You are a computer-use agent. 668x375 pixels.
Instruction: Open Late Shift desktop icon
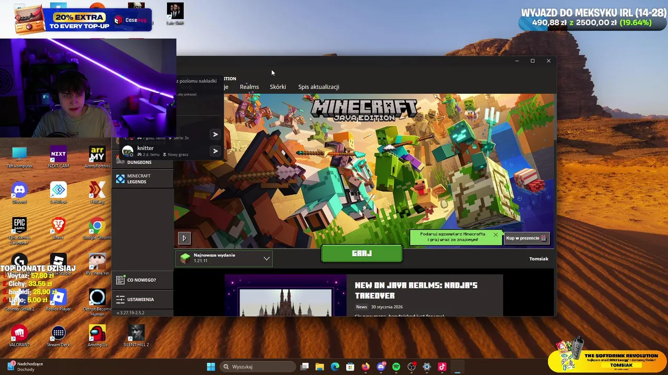pos(175,14)
